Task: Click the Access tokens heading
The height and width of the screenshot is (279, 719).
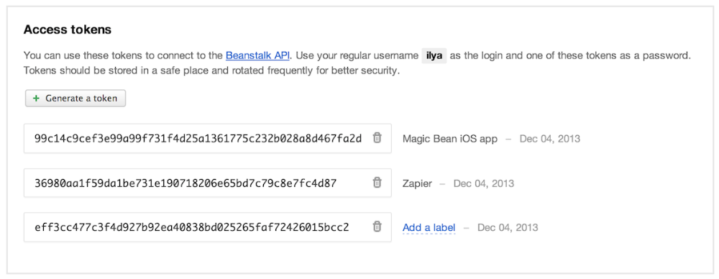Action: coord(68,29)
